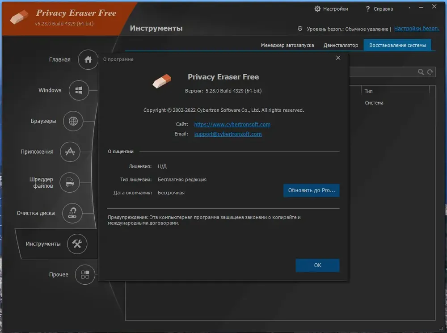This screenshot has width=447, height=333.
Task: Click the eraser logo in About dialog
Action: 162,81
